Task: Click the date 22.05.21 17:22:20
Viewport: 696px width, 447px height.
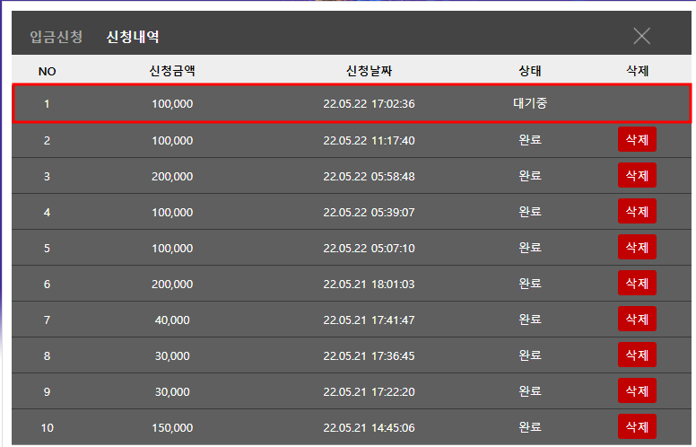Action: point(369,392)
